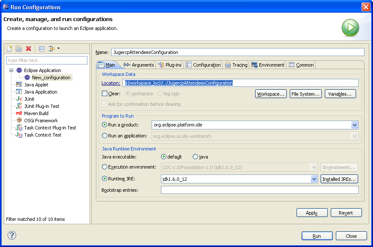This screenshot has height=247, width=373.
Task: Select JUnit Plug-in Test entry
Action: (41, 106)
